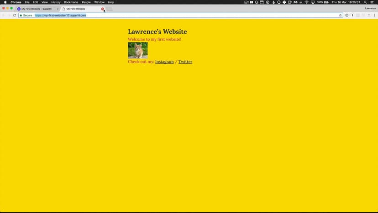
Task: Follow the Instagram link
Action: click(164, 62)
